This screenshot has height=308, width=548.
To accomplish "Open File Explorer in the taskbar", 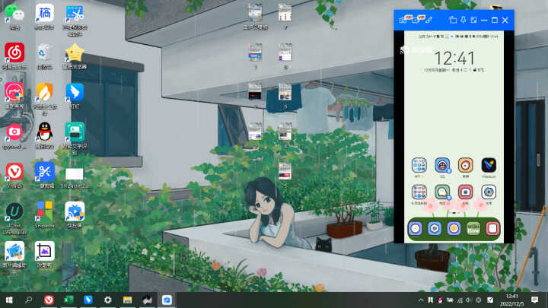I will [127, 300].
